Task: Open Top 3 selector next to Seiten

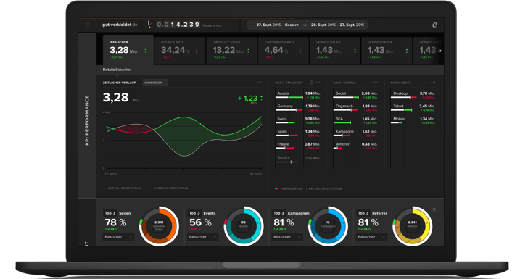Action: [x=110, y=213]
